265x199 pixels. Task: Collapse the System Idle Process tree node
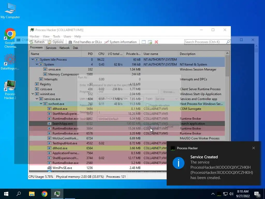[33, 59]
